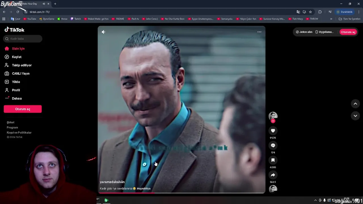
Task: Click the 'Uygulama...' download button
Action: [x=324, y=32]
